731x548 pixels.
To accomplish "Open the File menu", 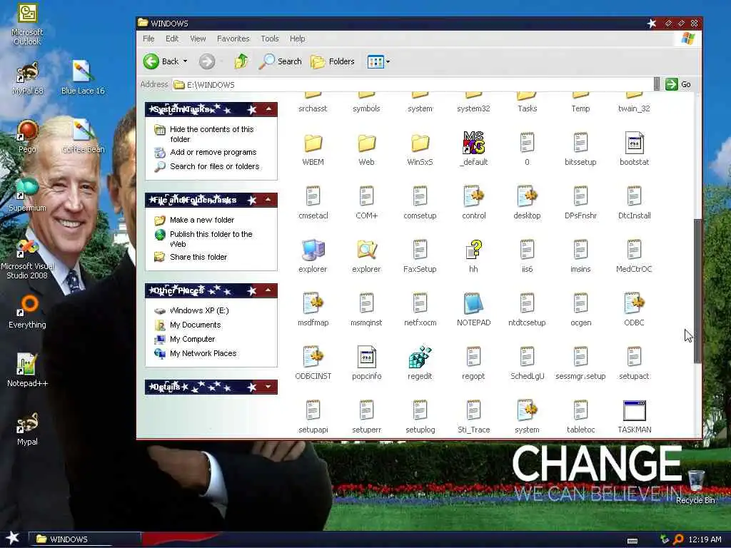I will (x=148, y=39).
